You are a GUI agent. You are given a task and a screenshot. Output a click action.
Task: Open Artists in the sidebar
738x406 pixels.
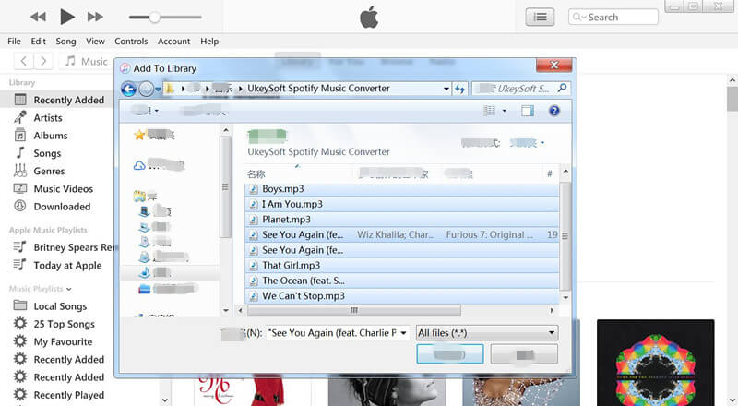tap(48, 118)
